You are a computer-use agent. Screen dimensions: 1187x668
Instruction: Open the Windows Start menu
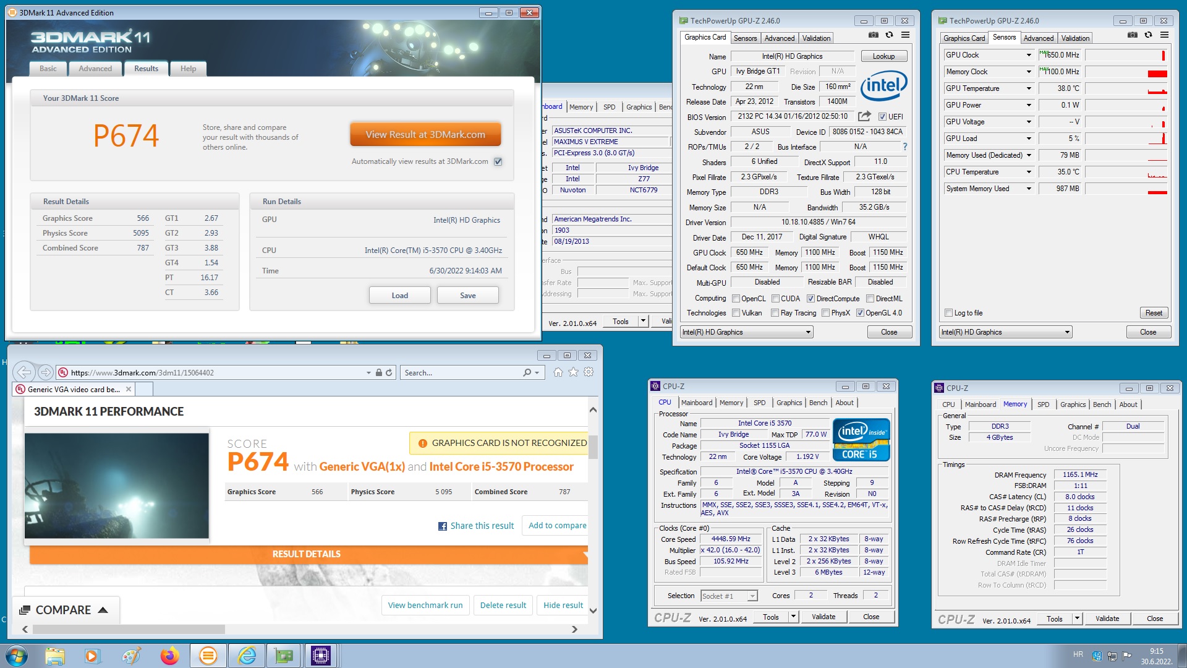(16, 656)
